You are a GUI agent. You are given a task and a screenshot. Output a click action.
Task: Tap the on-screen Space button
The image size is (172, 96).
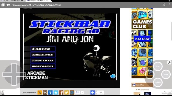point(158,82)
